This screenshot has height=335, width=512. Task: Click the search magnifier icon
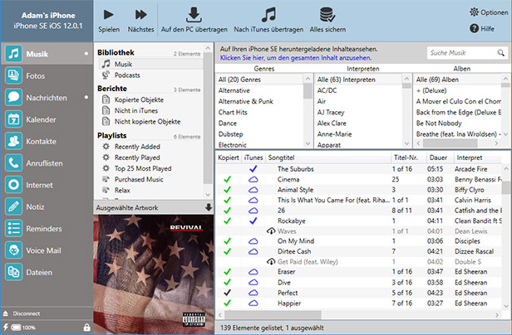point(500,53)
